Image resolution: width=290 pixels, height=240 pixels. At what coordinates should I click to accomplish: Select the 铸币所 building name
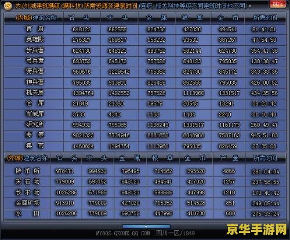pyautogui.click(x=28, y=171)
